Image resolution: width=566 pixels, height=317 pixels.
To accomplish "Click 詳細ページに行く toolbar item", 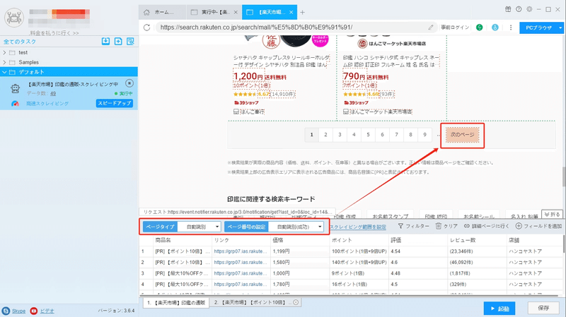I will [x=486, y=226].
